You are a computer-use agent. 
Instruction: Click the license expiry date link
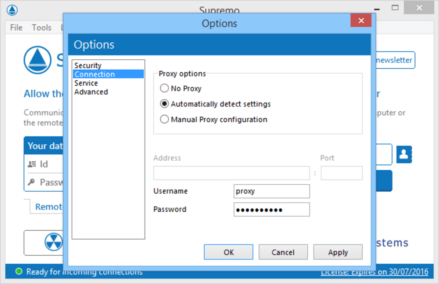click(374, 272)
